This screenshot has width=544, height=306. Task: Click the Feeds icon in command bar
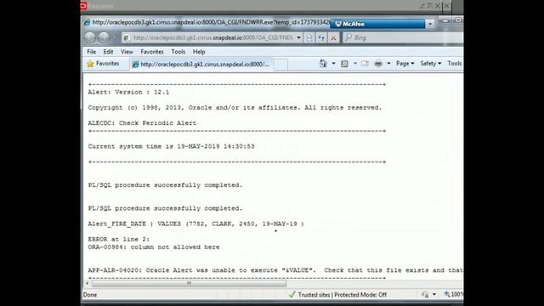(344, 64)
